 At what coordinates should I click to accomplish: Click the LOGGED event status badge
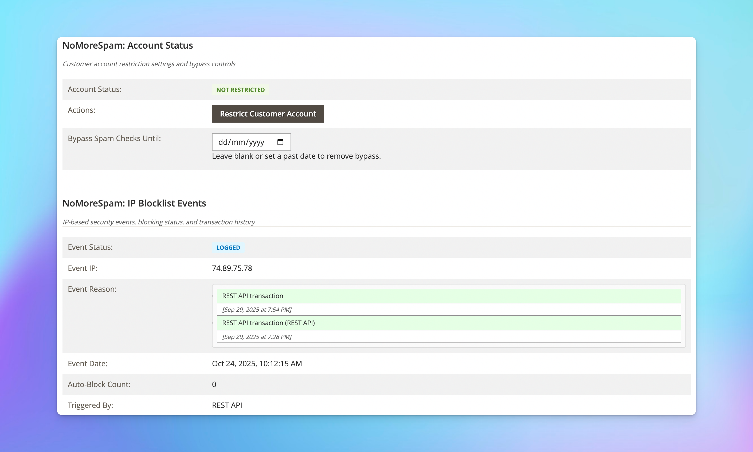pyautogui.click(x=228, y=248)
